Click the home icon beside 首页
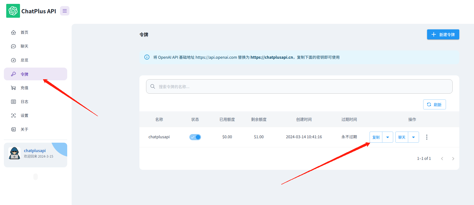 coord(13,32)
